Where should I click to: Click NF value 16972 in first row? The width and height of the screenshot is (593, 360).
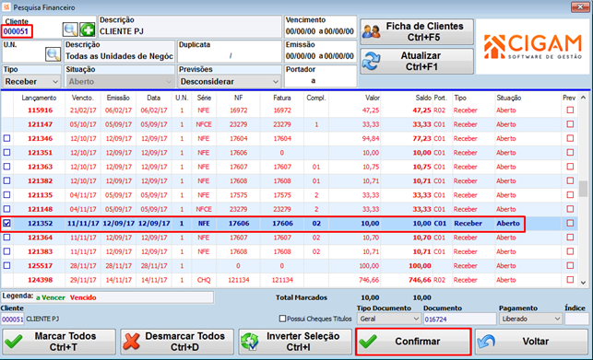(x=238, y=110)
